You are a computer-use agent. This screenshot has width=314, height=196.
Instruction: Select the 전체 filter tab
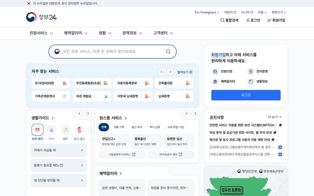pyautogui.click(x=104, y=127)
